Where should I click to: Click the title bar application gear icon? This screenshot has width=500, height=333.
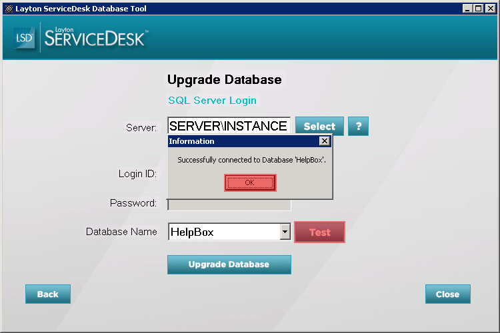[9, 9]
